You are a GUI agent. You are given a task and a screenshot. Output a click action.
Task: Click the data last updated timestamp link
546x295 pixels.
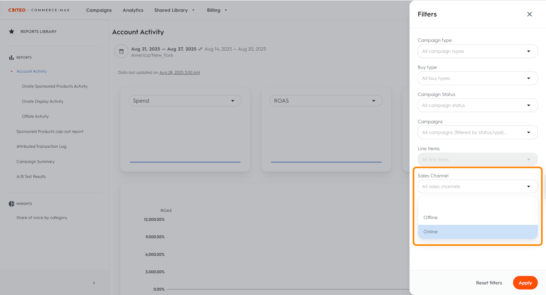180,72
